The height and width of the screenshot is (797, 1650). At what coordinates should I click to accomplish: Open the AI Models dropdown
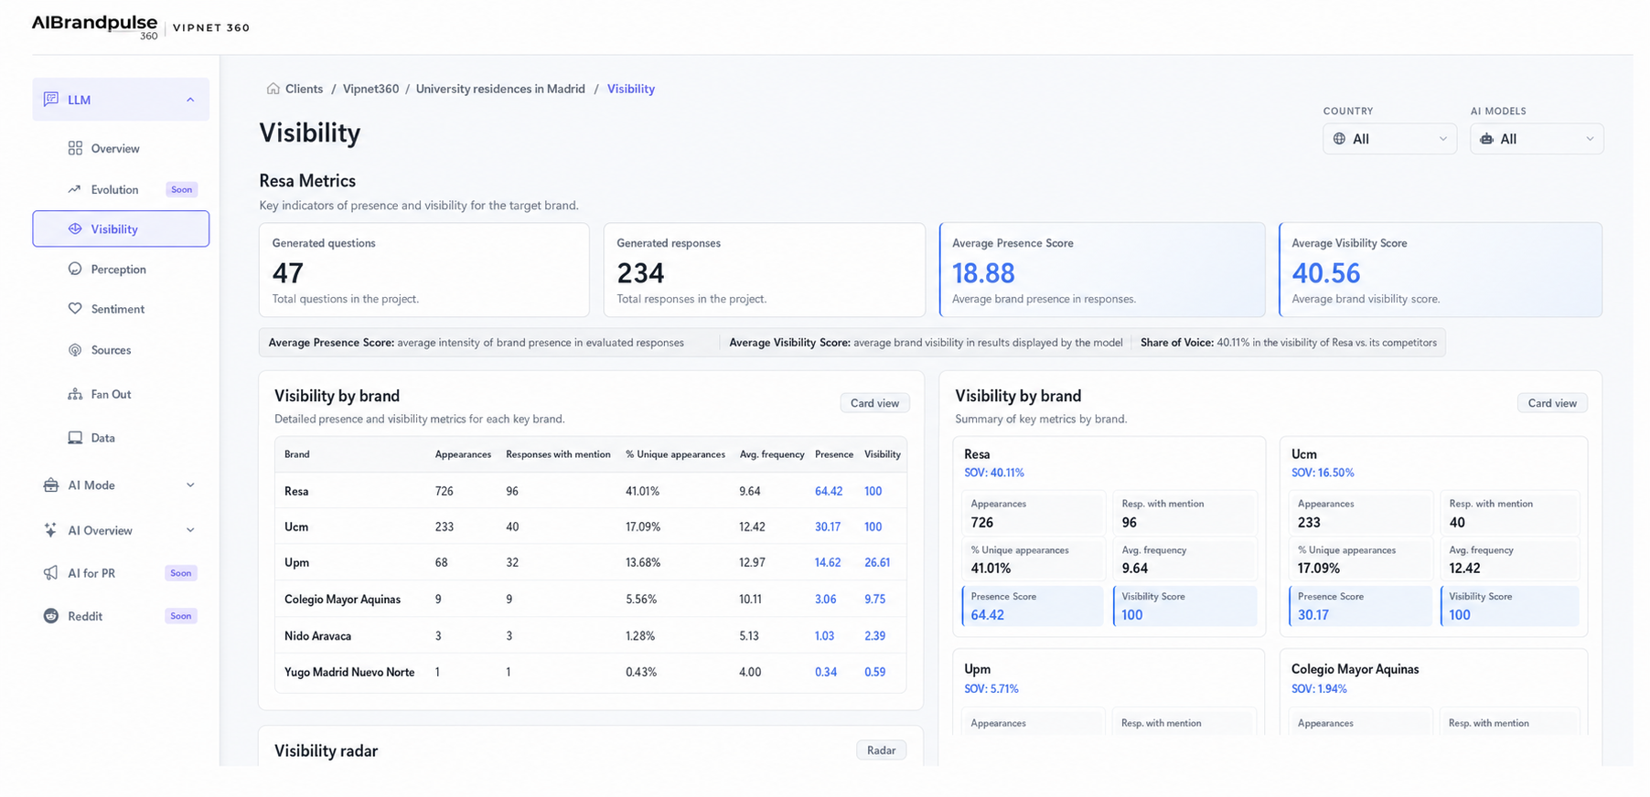pyautogui.click(x=1537, y=139)
